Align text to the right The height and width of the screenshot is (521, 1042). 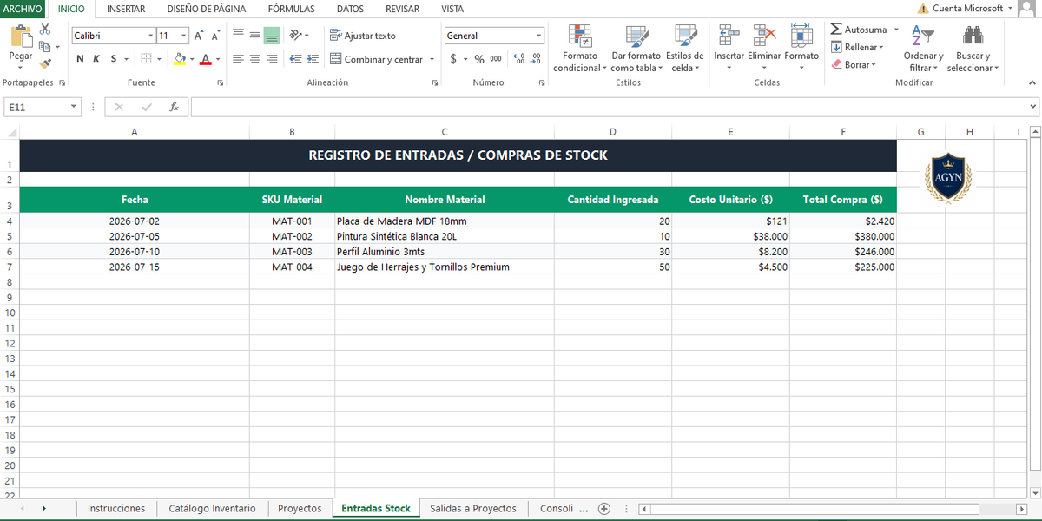coord(272,59)
